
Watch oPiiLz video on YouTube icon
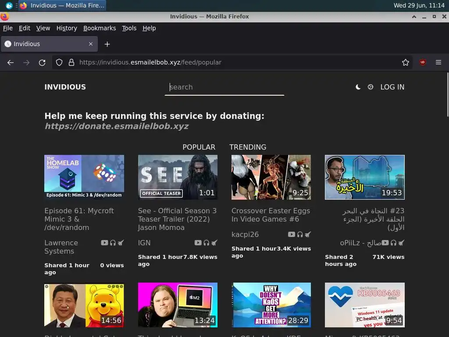point(385,243)
